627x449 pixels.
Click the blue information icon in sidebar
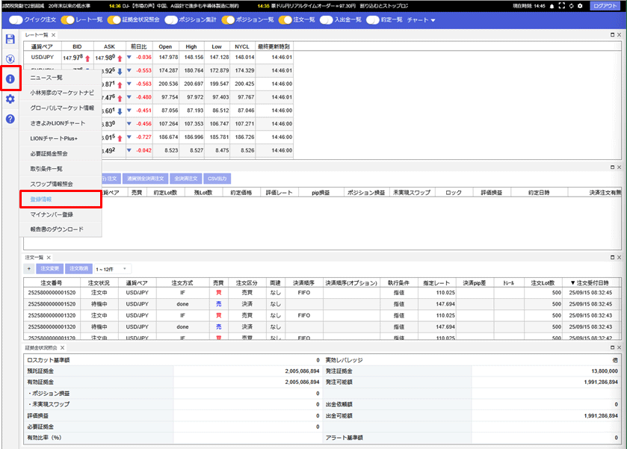coord(10,78)
